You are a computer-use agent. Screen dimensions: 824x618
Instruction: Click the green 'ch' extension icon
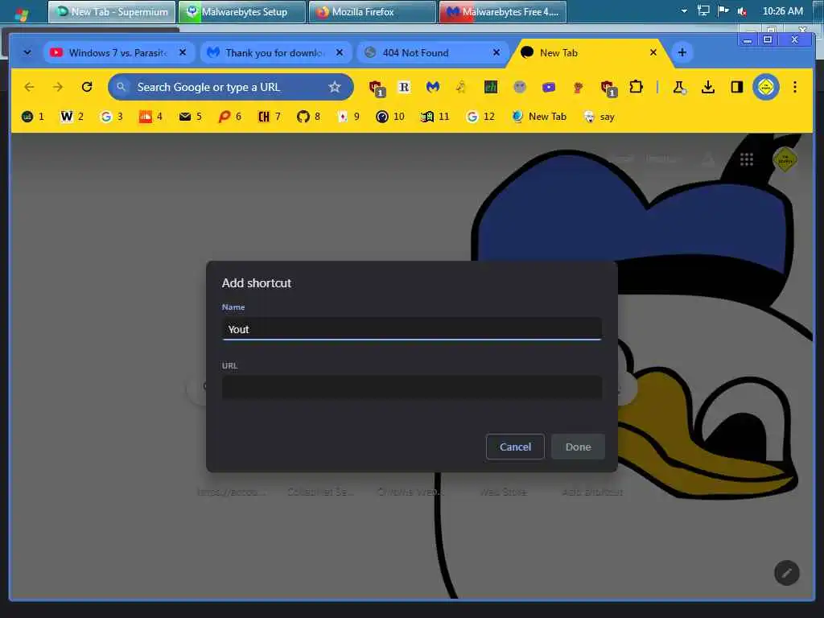tap(490, 87)
